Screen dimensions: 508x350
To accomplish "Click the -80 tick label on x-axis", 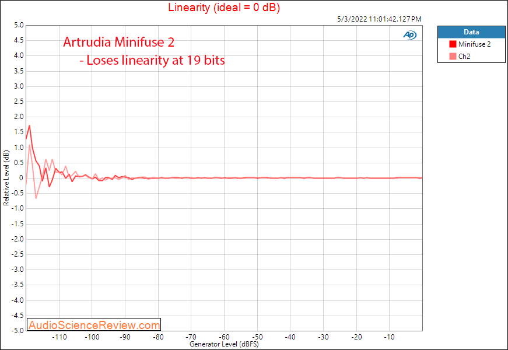I will [x=158, y=337].
